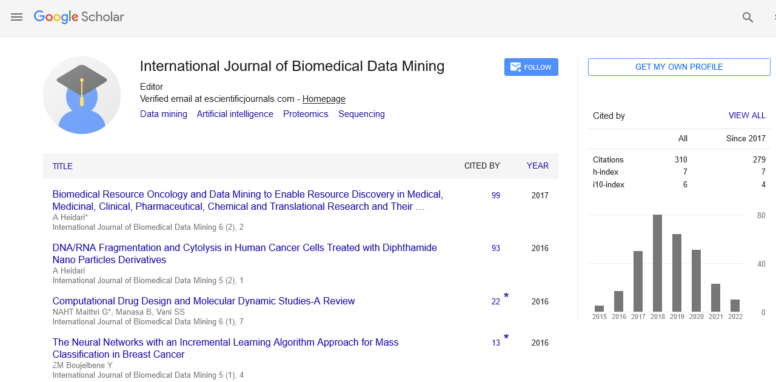The height and width of the screenshot is (382, 776).
Task: Click the Google Scholar logo
Action: coord(79,17)
